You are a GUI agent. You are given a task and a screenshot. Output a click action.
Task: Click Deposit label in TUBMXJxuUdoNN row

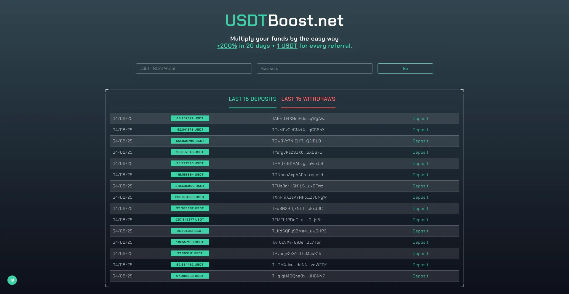tap(420, 265)
